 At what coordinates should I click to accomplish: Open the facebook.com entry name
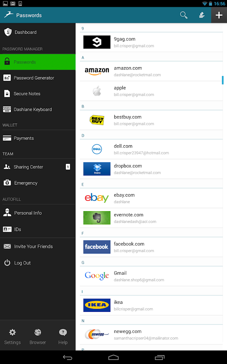click(x=129, y=244)
